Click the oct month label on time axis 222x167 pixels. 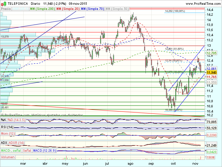pos(173,164)
